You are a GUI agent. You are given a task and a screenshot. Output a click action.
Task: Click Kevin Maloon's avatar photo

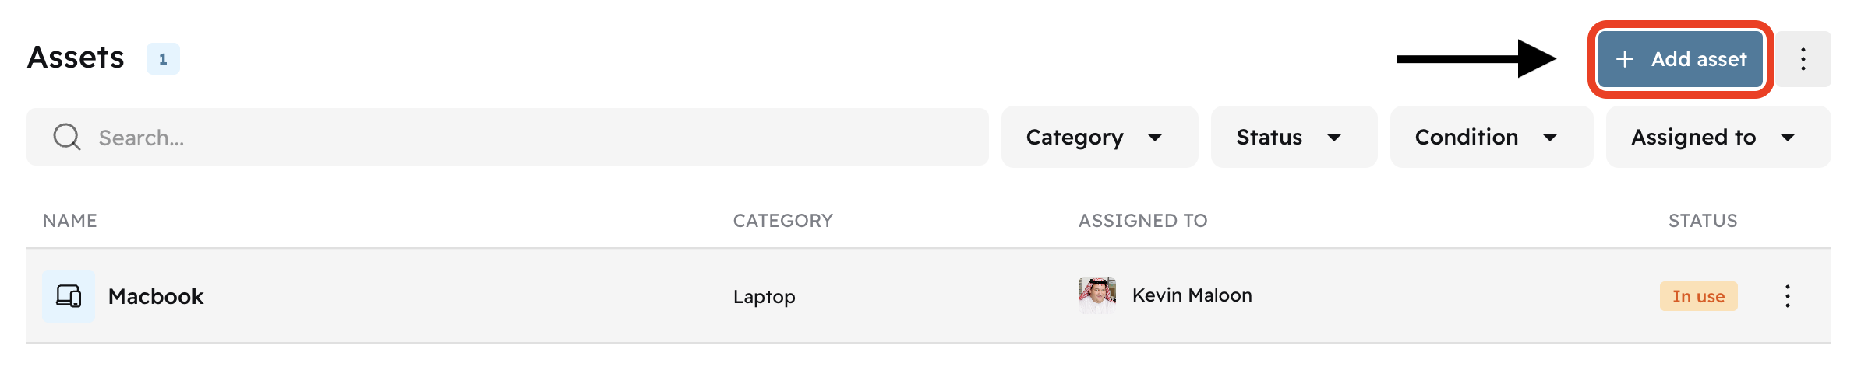pos(1097,295)
